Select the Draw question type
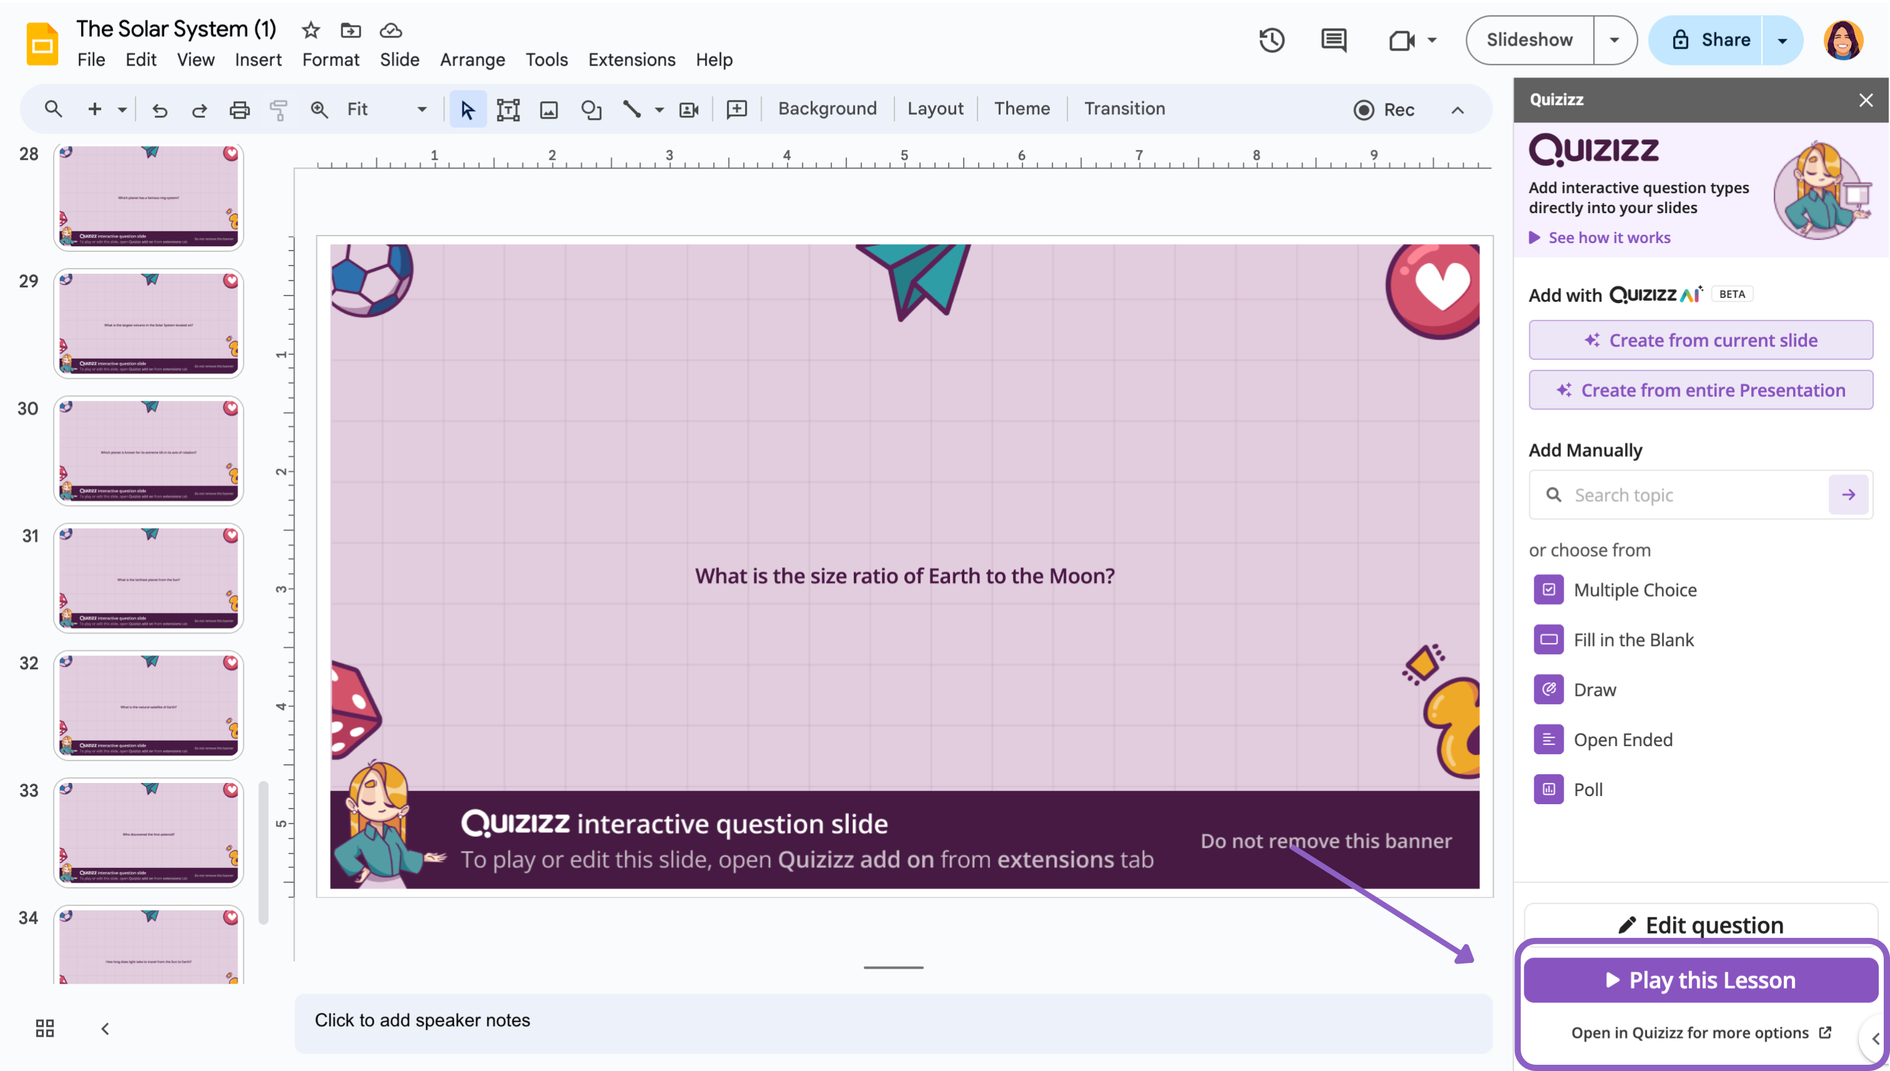The height and width of the screenshot is (1071, 1890). (x=1574, y=690)
